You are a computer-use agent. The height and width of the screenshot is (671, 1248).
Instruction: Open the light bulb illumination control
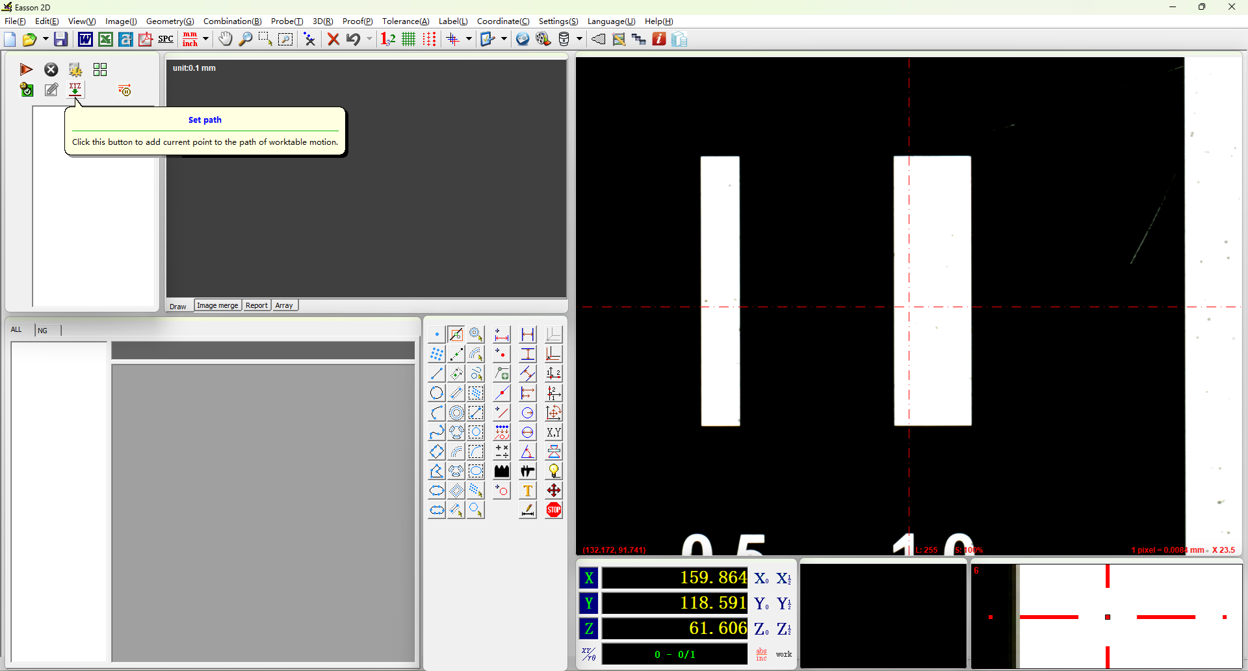click(554, 471)
